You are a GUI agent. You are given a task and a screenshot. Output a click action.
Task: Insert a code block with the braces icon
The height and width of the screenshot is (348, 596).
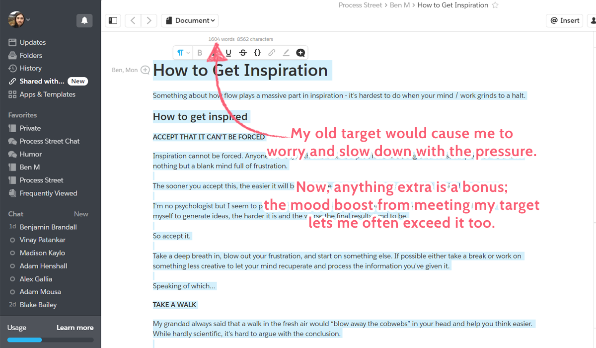[x=257, y=52]
